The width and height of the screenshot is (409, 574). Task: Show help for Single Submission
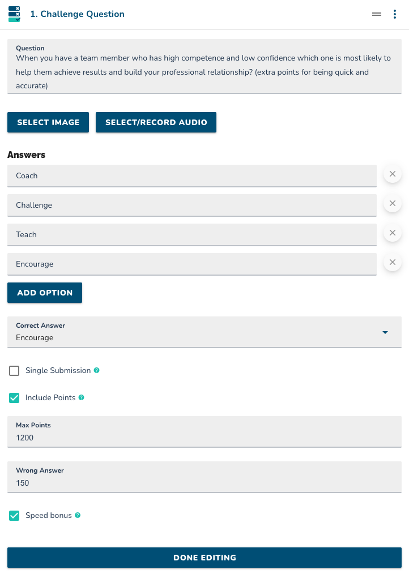point(97,370)
